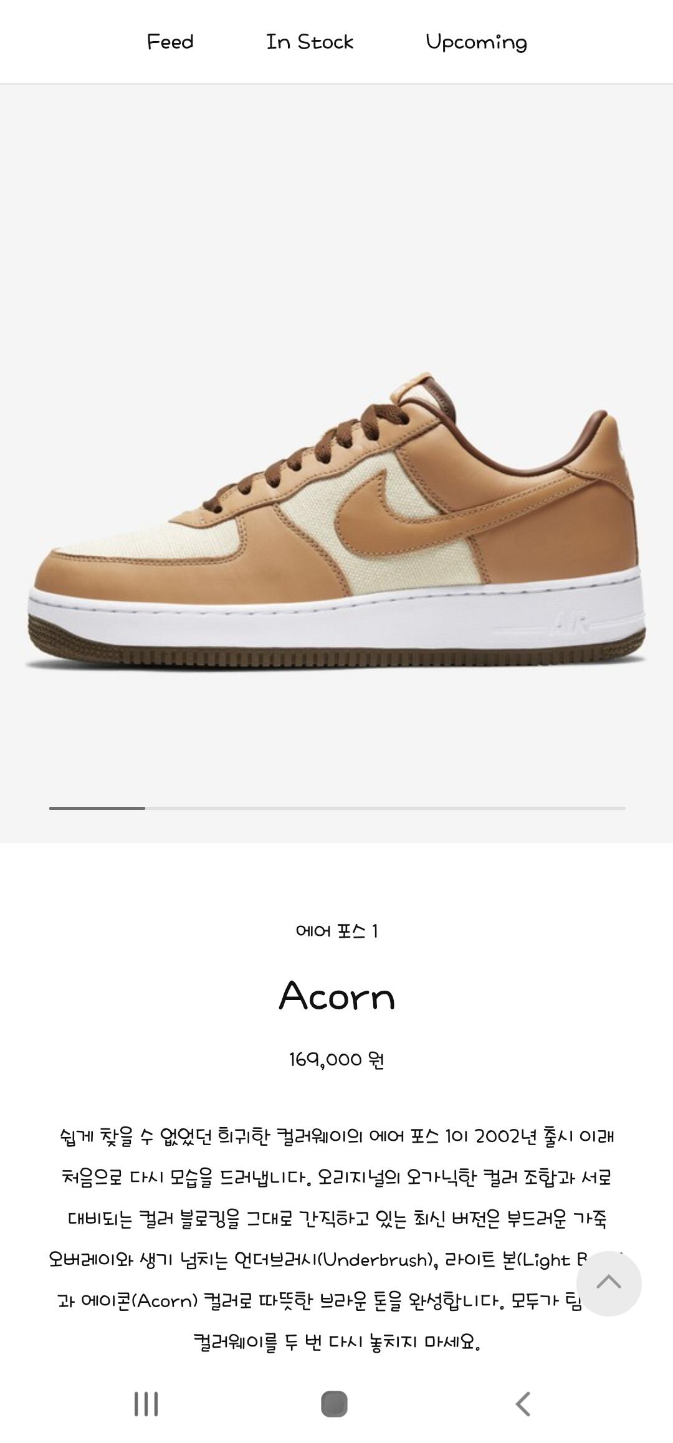Open Android recent apps view
Image resolution: width=673 pixels, height=1443 pixels.
[x=146, y=1404]
